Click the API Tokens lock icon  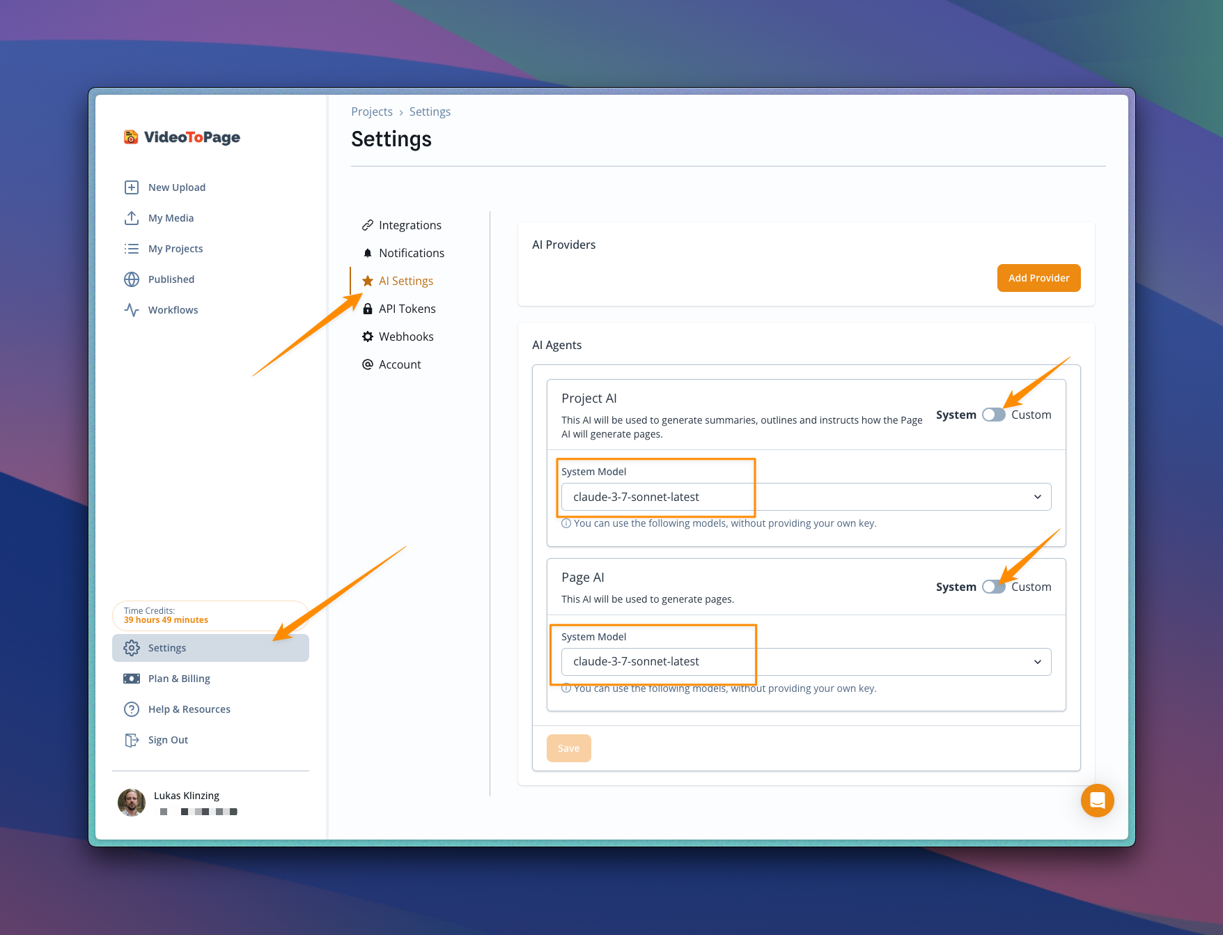368,309
